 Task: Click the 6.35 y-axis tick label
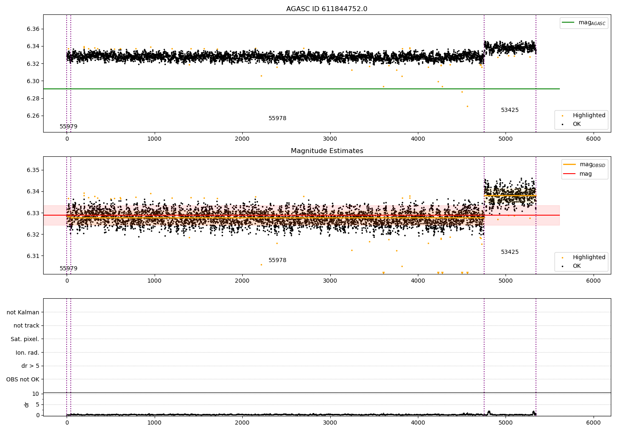tap(33, 170)
